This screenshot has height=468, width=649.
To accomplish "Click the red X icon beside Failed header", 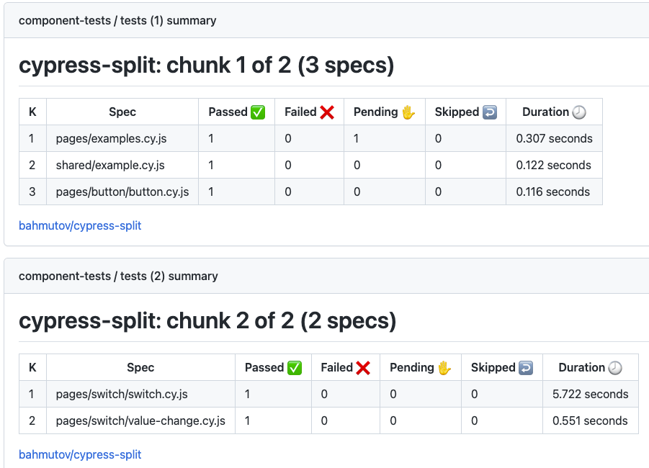I will click(327, 112).
